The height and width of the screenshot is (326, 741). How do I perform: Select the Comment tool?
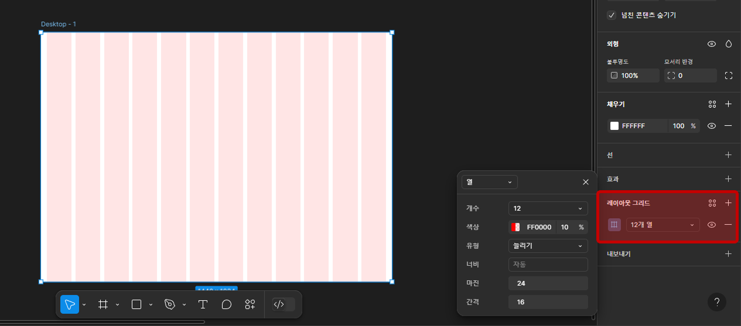click(227, 304)
